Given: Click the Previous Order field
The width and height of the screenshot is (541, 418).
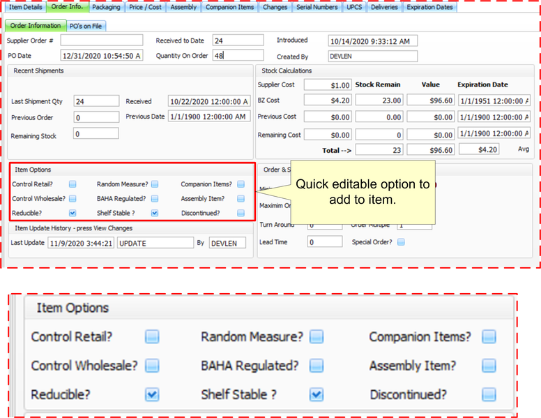Looking at the screenshot, I should (96, 117).
